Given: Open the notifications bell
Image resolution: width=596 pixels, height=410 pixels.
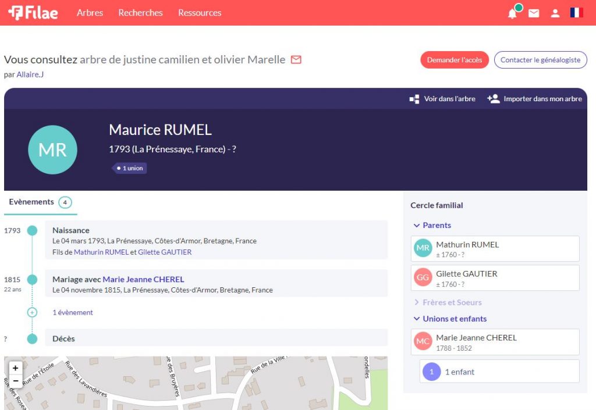Looking at the screenshot, I should click(512, 13).
